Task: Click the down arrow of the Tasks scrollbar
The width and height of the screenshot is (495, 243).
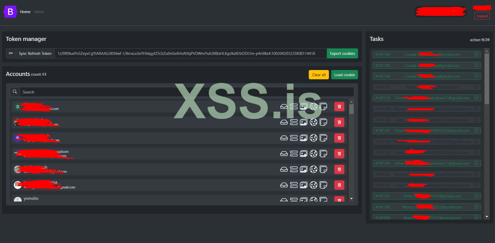Action: click(487, 217)
